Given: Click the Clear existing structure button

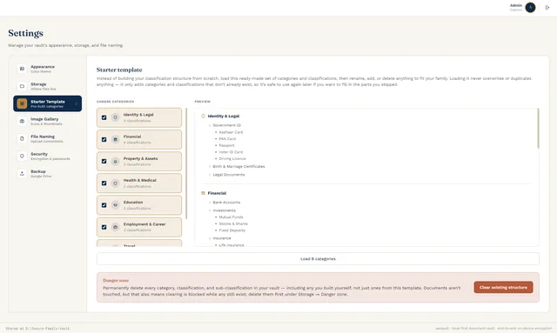Looking at the screenshot, I should 503,287.
